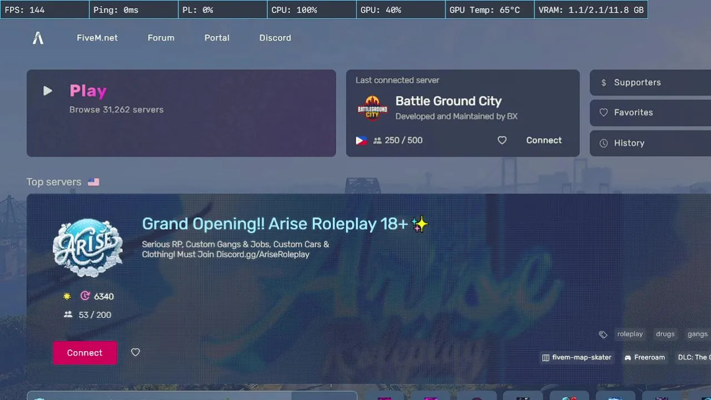Open the Favorites list
Screen dimensions: 711x400
pos(650,112)
